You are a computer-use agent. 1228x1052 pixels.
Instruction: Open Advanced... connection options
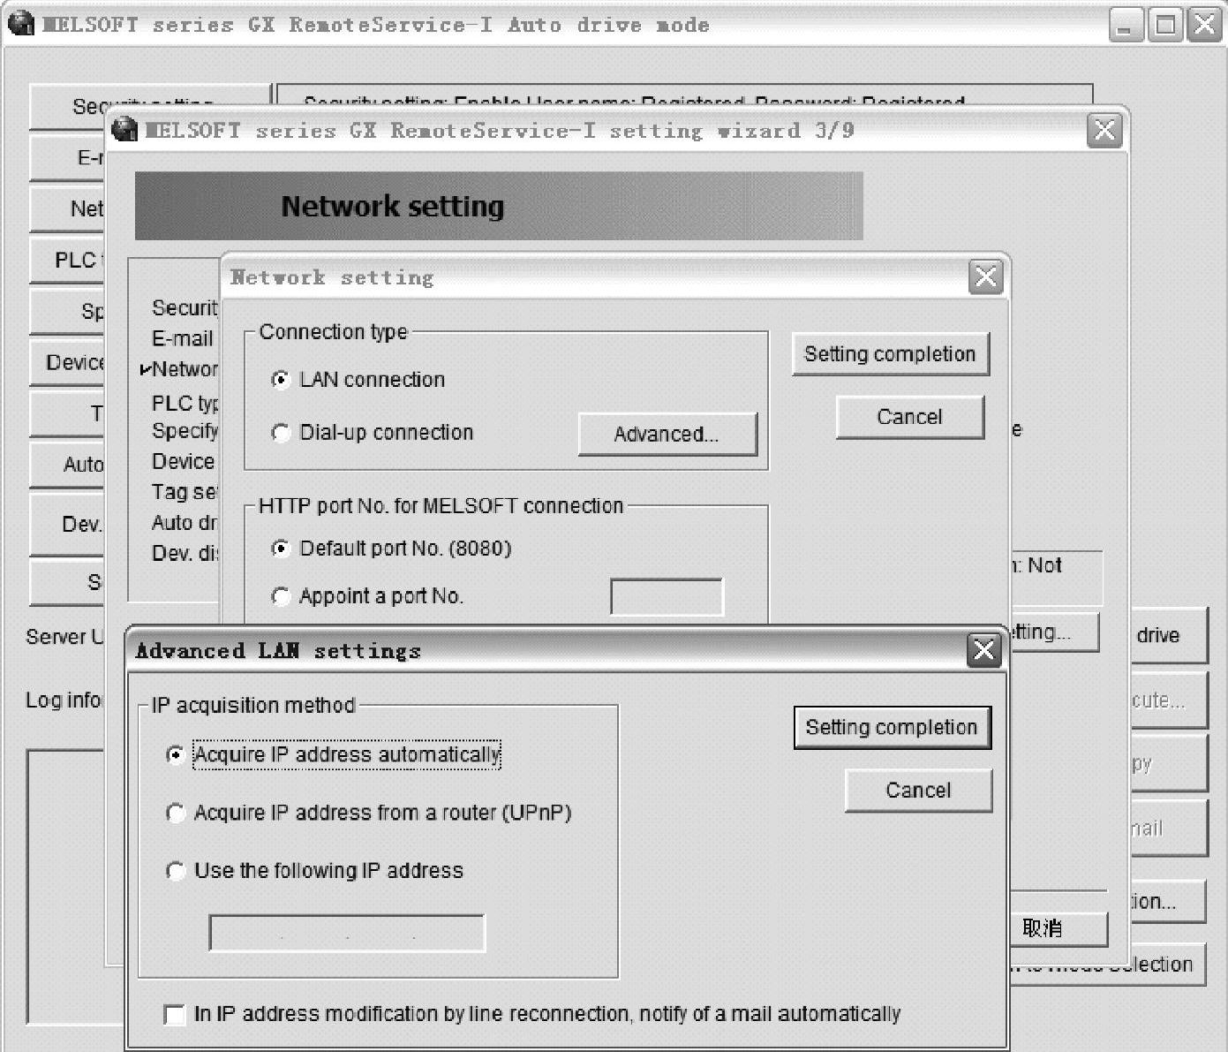point(667,434)
